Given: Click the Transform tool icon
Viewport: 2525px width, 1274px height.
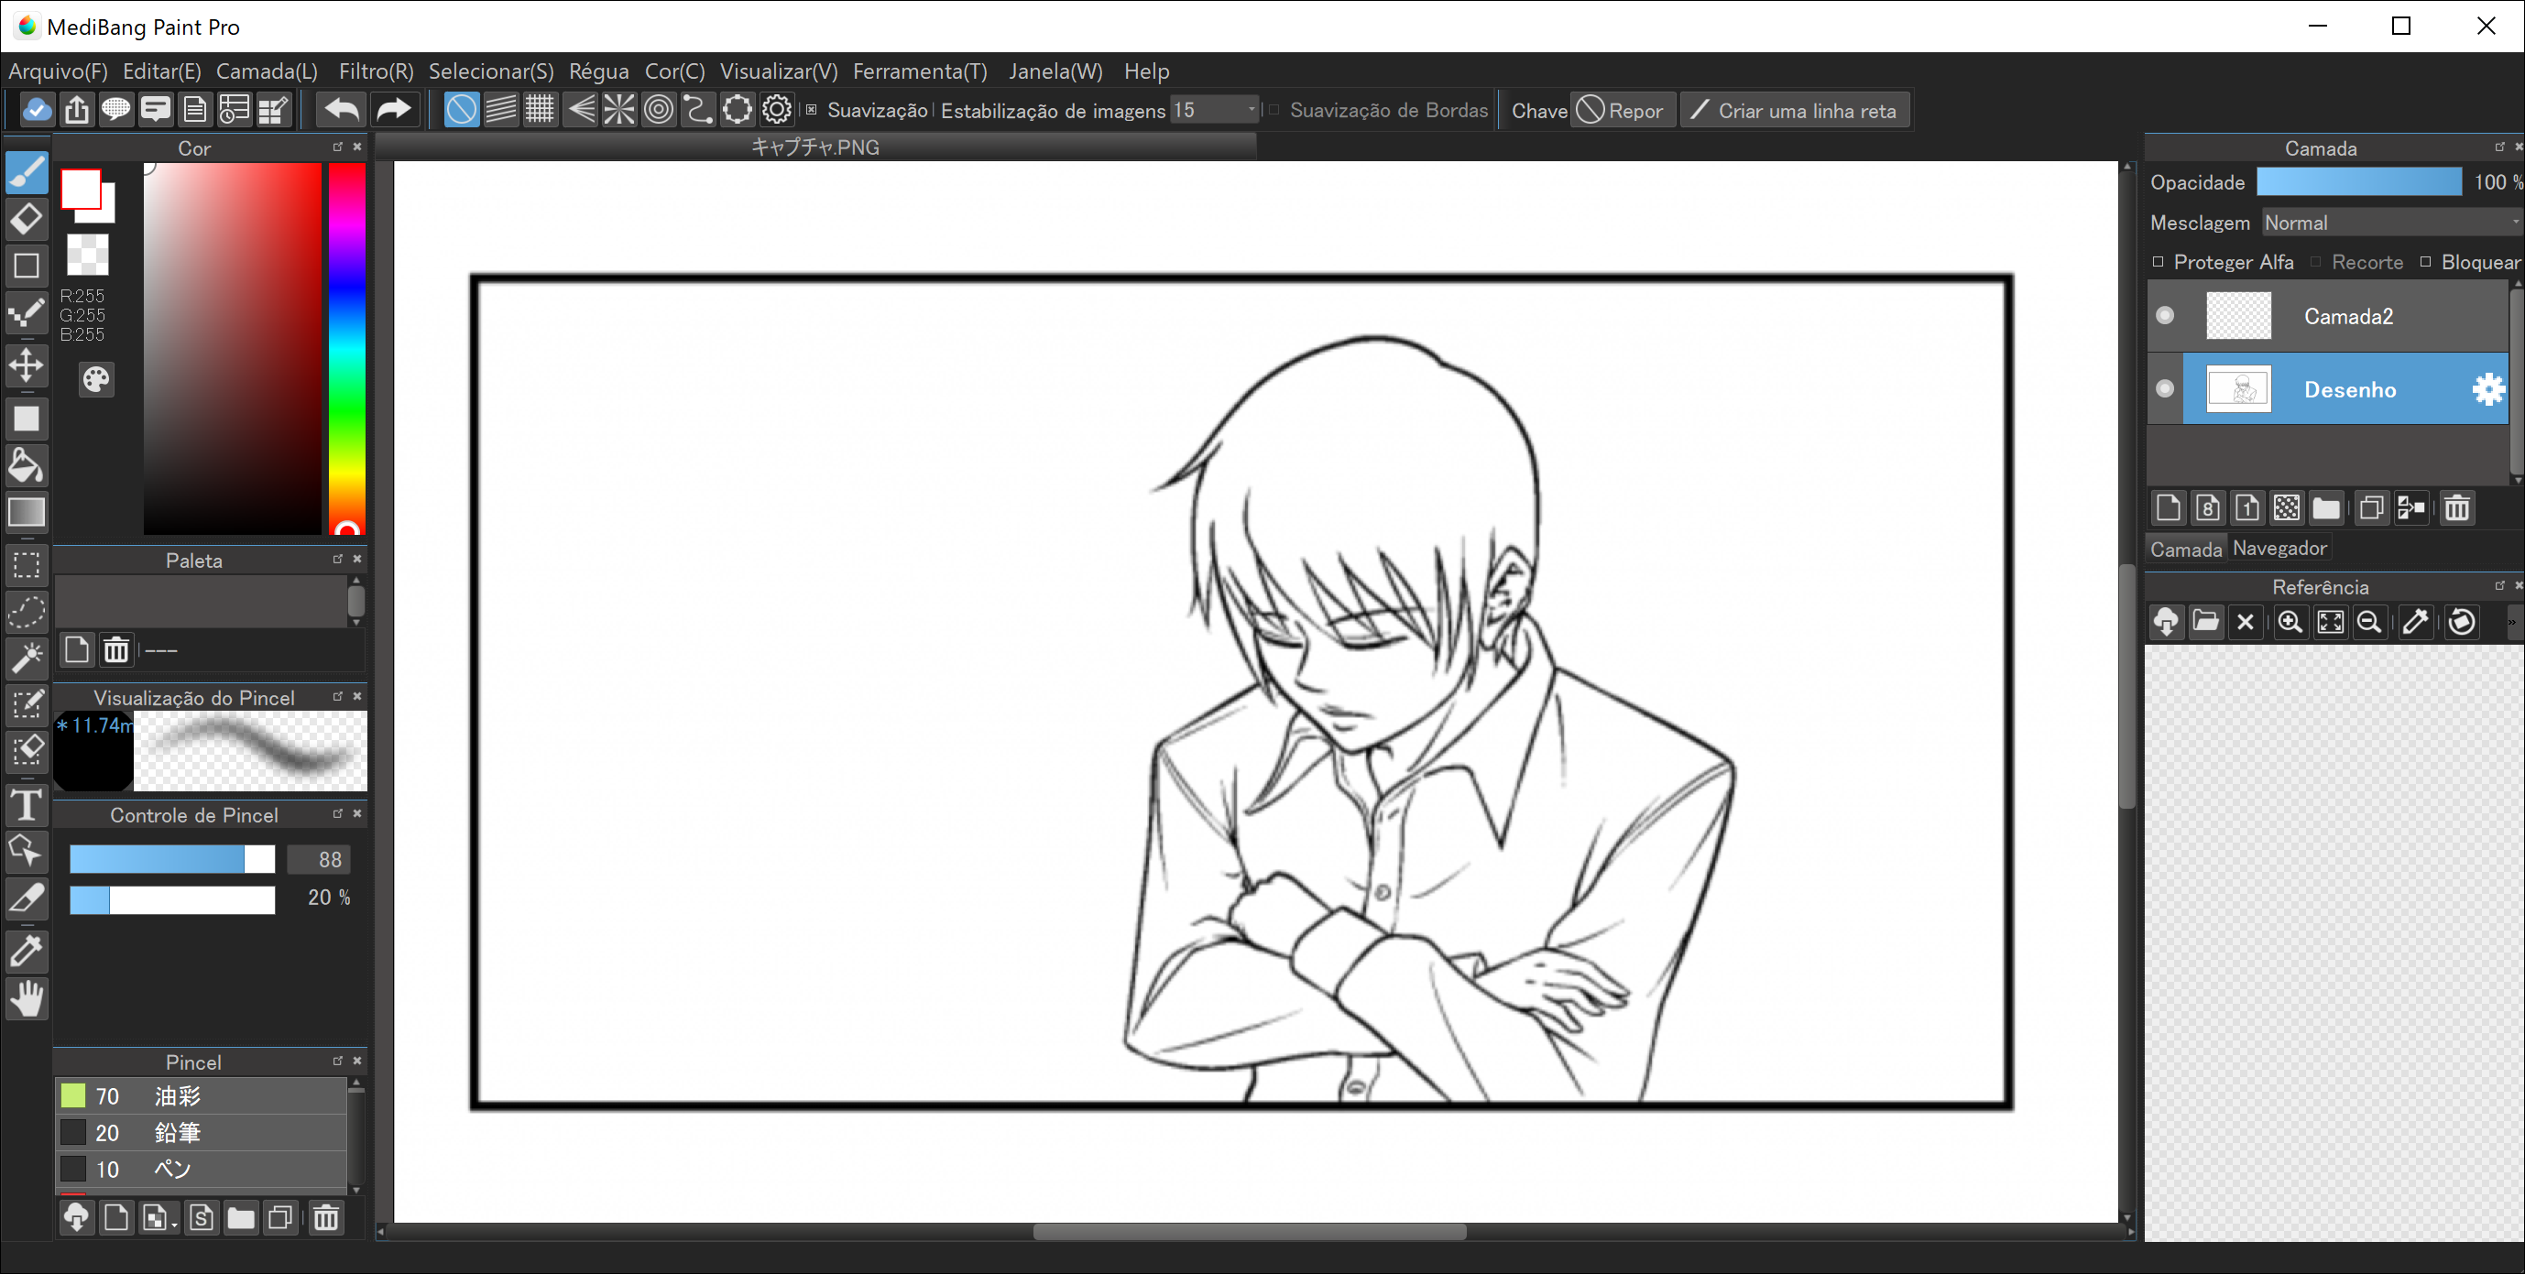Looking at the screenshot, I should point(25,365).
